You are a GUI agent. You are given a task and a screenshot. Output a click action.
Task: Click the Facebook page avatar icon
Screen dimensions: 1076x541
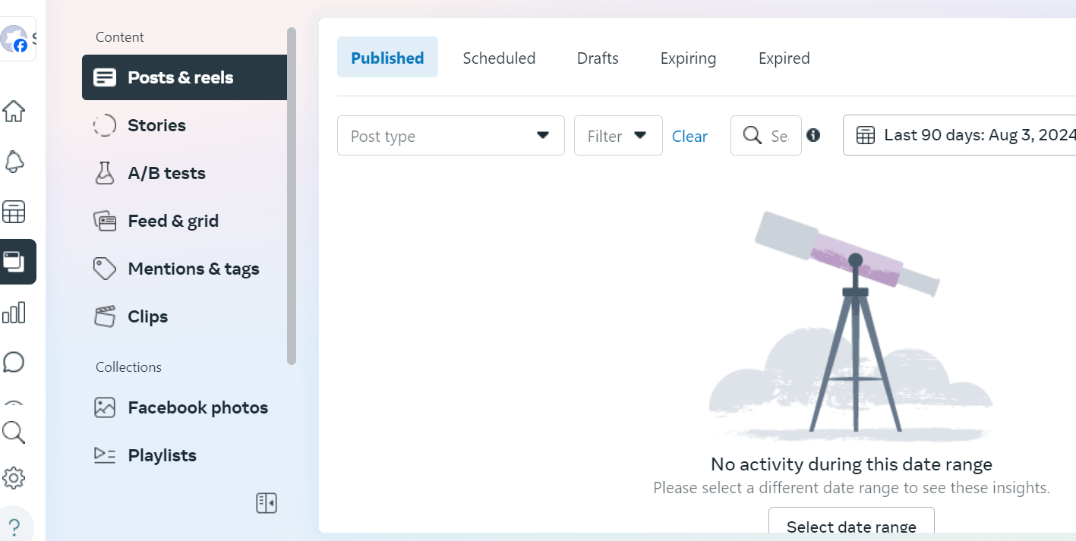coord(14,39)
